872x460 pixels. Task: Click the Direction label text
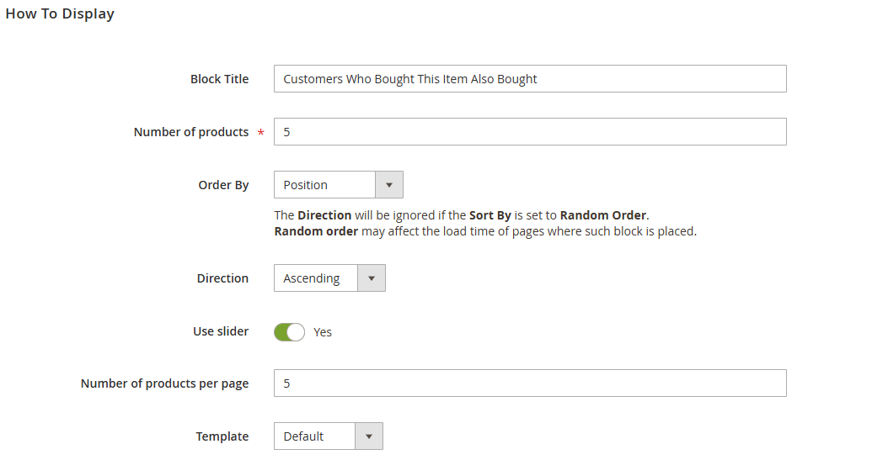222,278
